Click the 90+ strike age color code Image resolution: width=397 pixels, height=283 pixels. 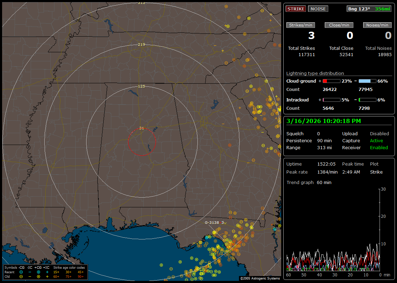80,276
